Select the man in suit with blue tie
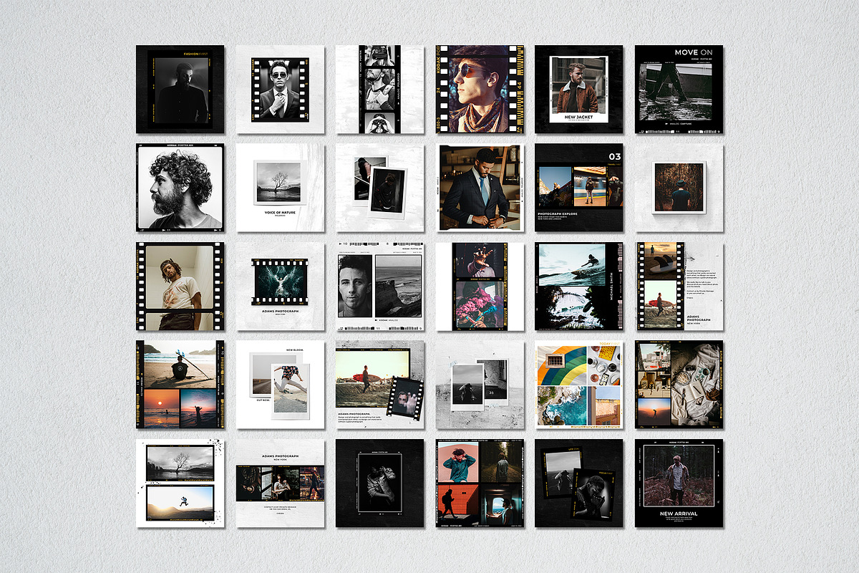 pyautogui.click(x=479, y=188)
